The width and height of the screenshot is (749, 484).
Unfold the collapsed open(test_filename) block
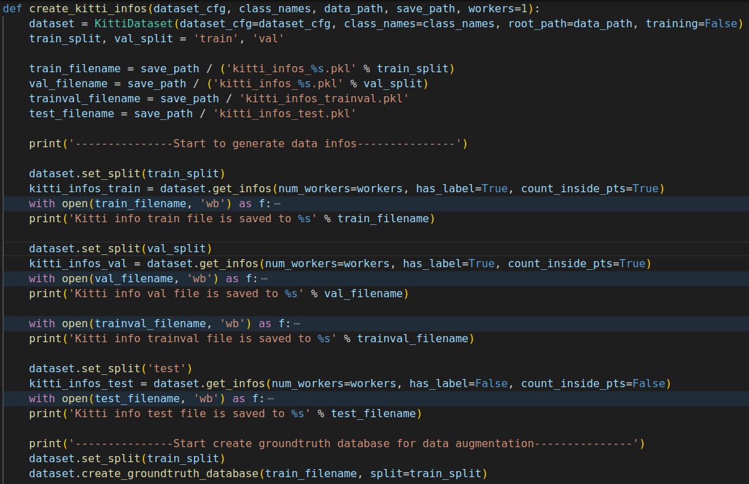coord(271,398)
